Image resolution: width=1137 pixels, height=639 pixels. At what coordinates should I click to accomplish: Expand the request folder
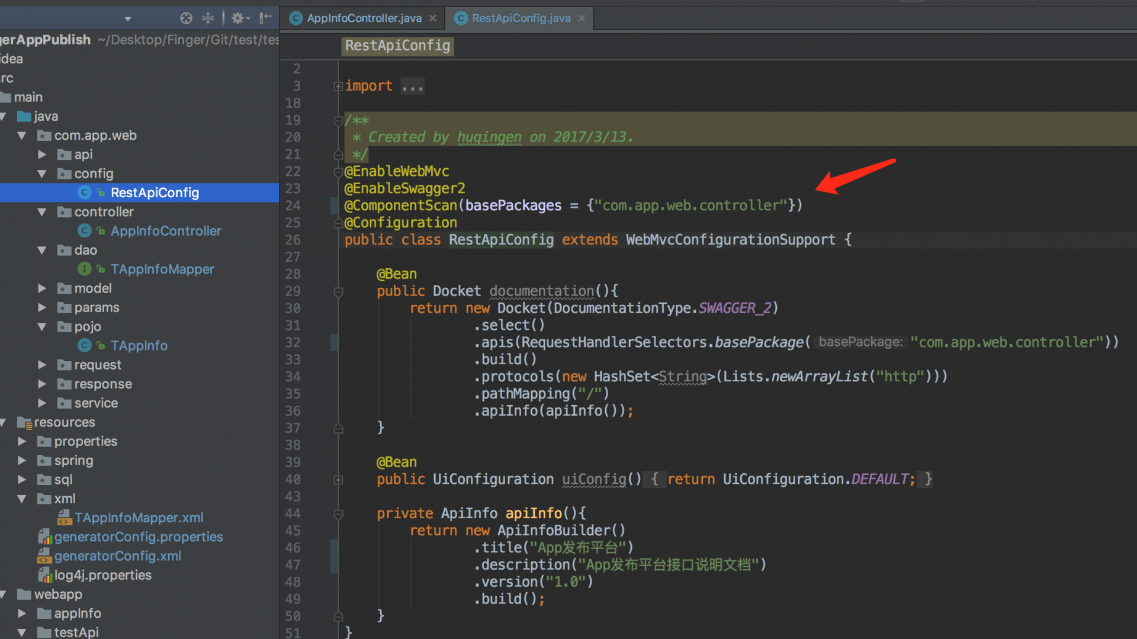[42, 365]
